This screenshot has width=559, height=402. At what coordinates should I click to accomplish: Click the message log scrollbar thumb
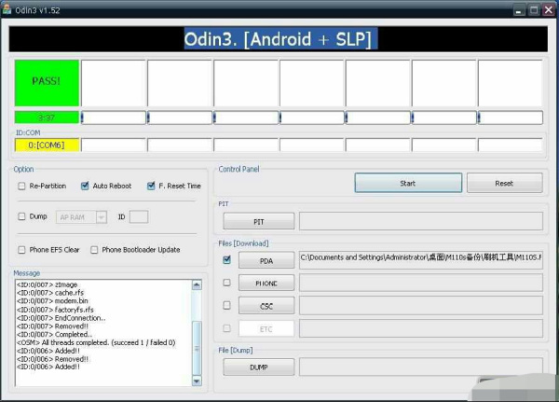197,348
